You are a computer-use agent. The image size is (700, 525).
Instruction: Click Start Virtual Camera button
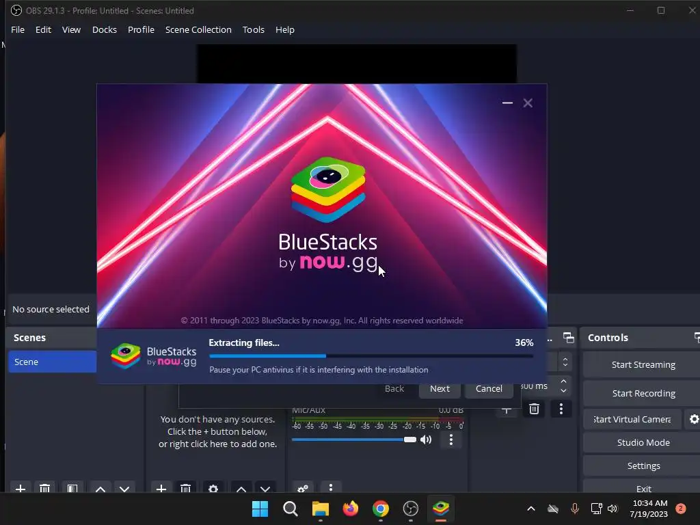(632, 419)
